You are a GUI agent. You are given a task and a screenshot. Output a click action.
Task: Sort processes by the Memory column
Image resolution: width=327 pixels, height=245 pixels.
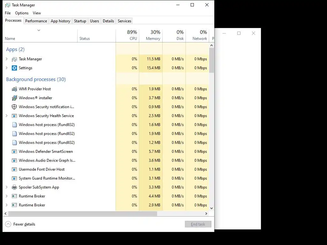click(151, 36)
